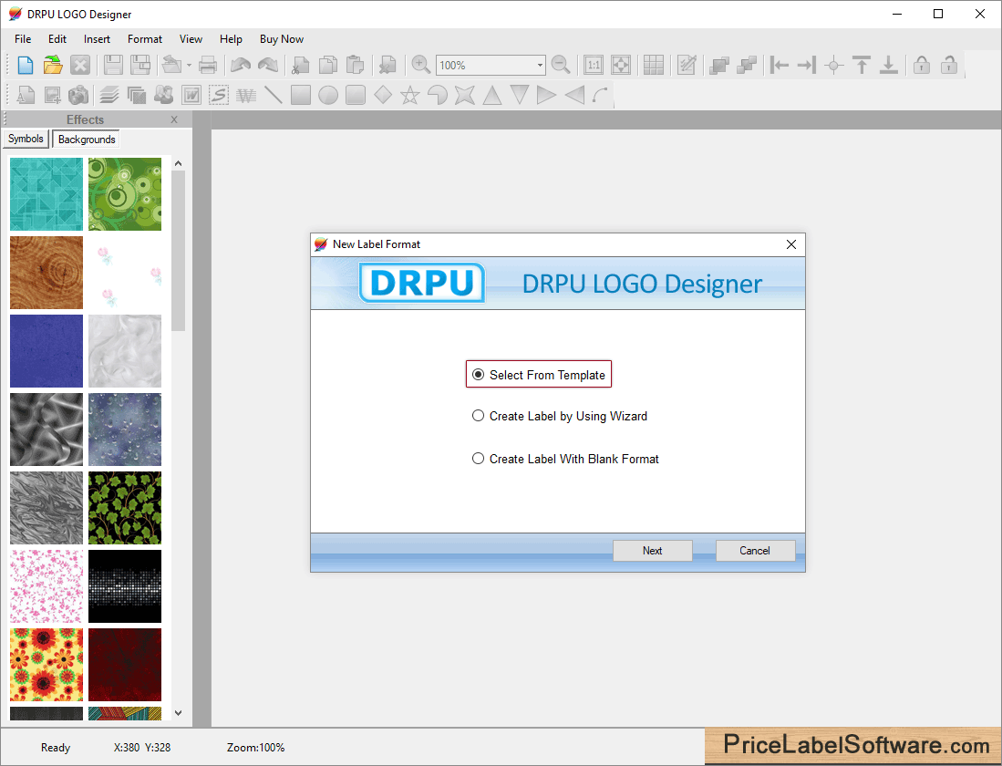
Task: Click the closed padlock Lock icon
Action: (922, 66)
